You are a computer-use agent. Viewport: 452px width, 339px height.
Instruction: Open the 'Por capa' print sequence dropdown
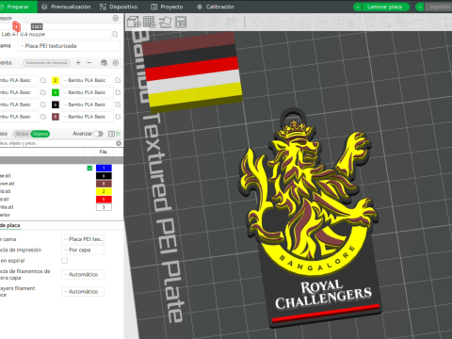[x=83, y=250]
